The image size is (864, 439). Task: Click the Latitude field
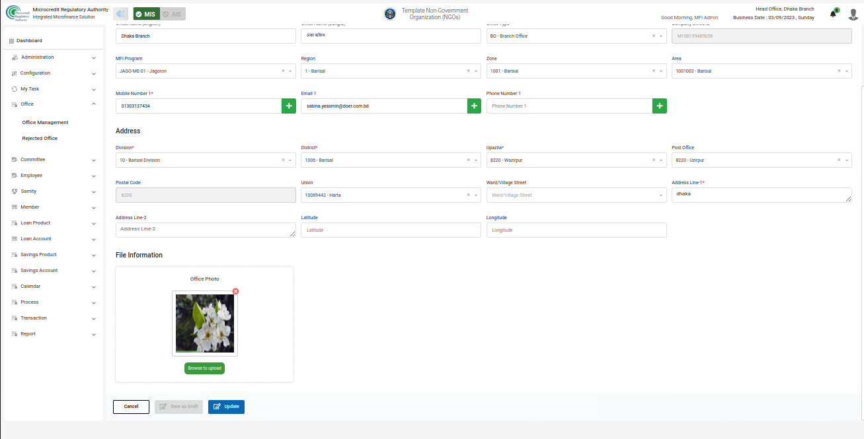click(x=391, y=230)
